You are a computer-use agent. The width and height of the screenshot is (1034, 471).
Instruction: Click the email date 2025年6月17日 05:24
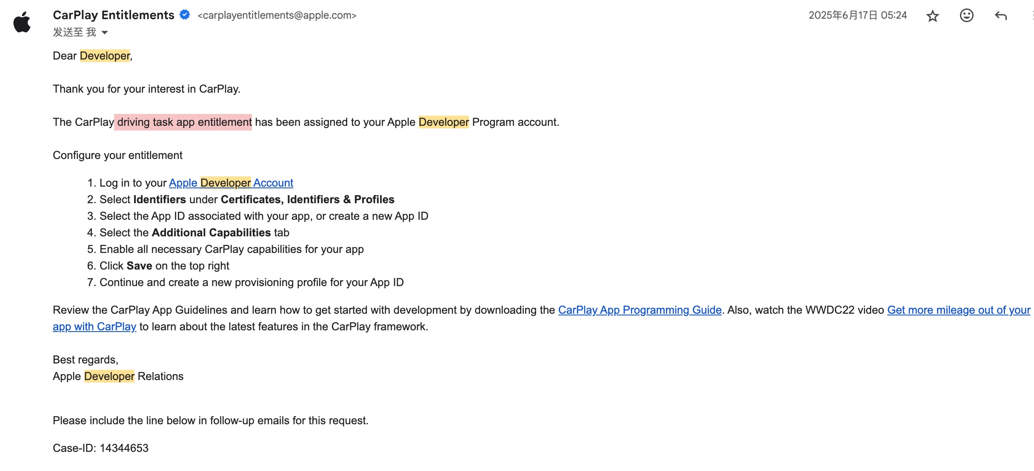(x=857, y=15)
